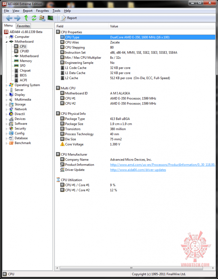Select the highlighted CPU Type row
Image resolution: width=218 pixels, height=279 pixels.
click(x=138, y=37)
